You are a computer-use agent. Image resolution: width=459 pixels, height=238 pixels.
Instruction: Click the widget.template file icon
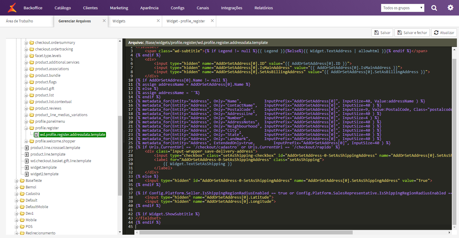point(27,168)
